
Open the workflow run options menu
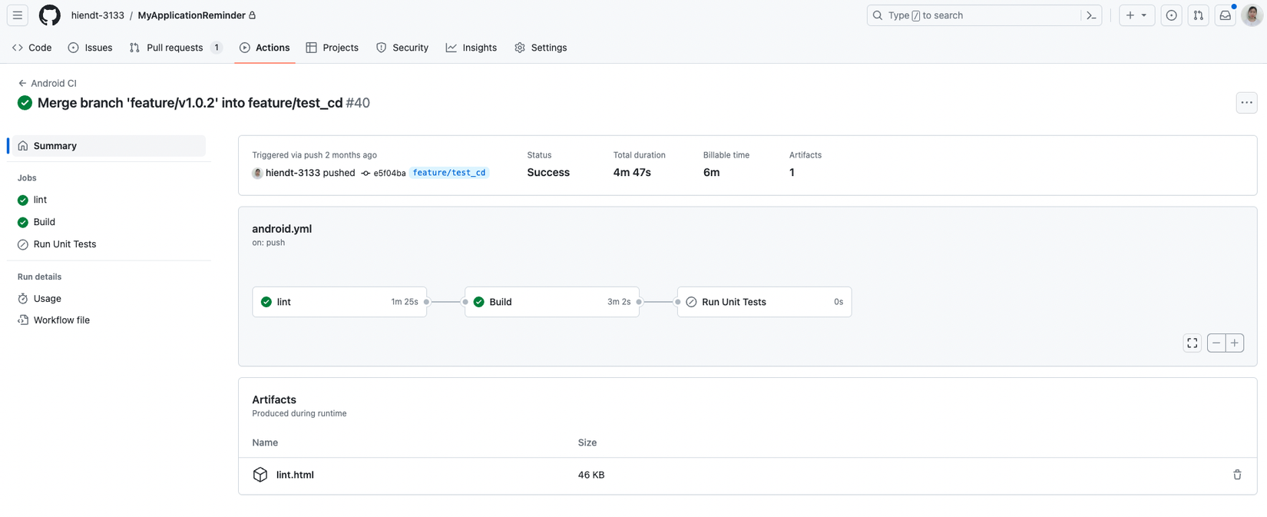tap(1246, 103)
